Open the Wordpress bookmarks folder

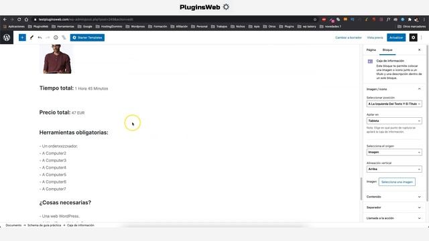135,27
